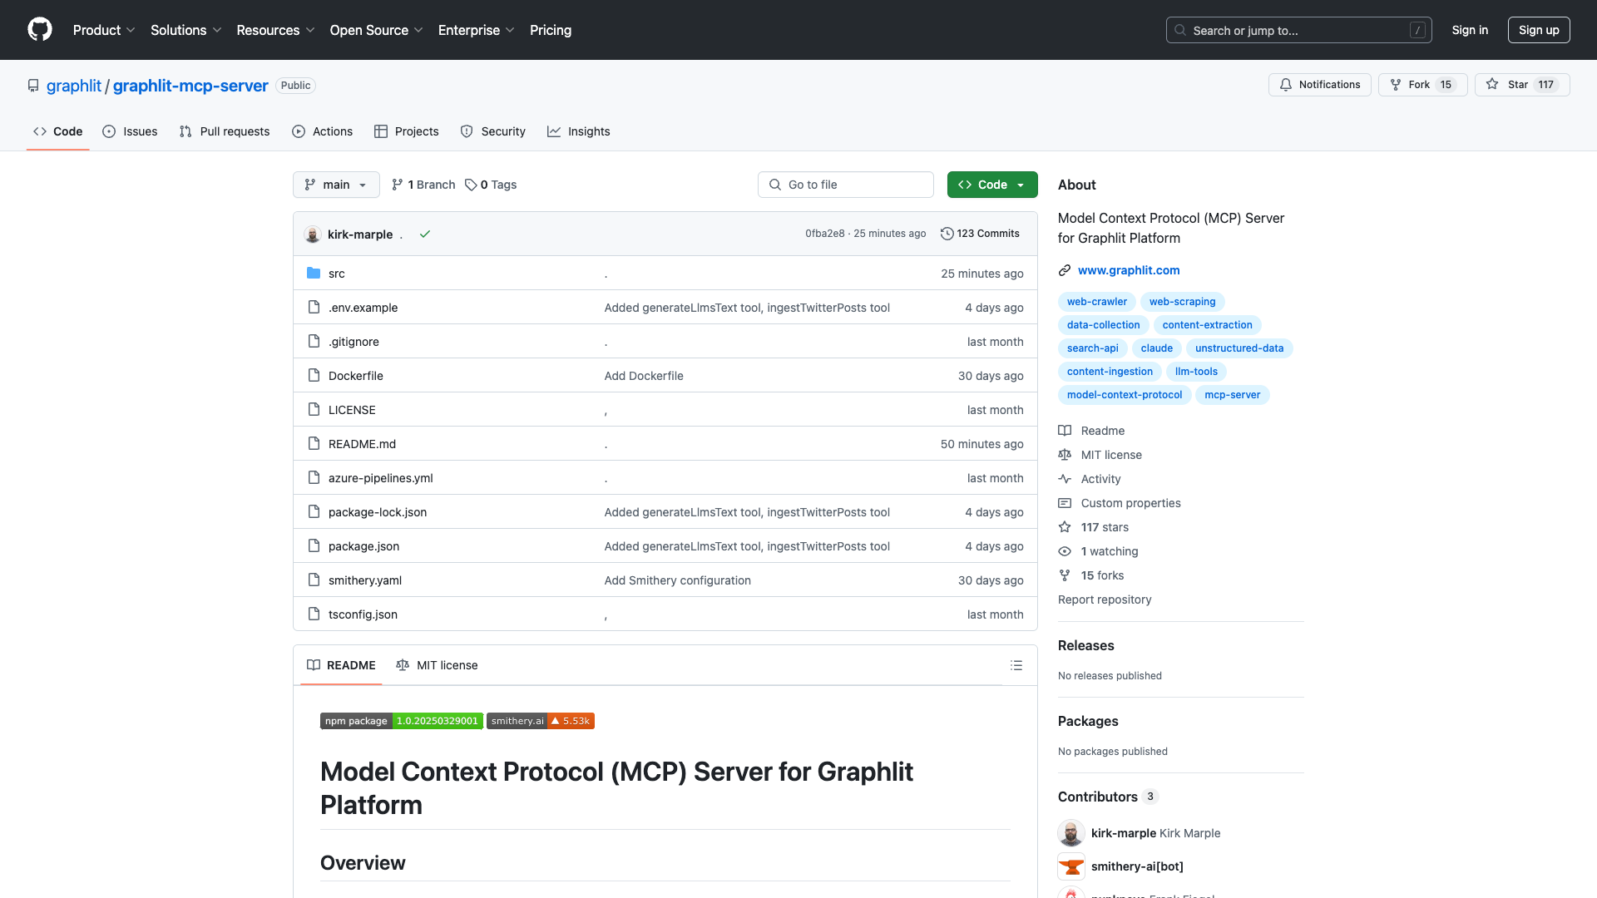Screen dimensions: 1597x898
Task: Click the watching eye icon
Action: click(1065, 551)
